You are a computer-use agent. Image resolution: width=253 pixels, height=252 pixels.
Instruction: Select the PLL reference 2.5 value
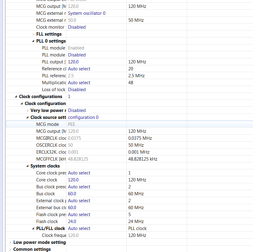71,76
